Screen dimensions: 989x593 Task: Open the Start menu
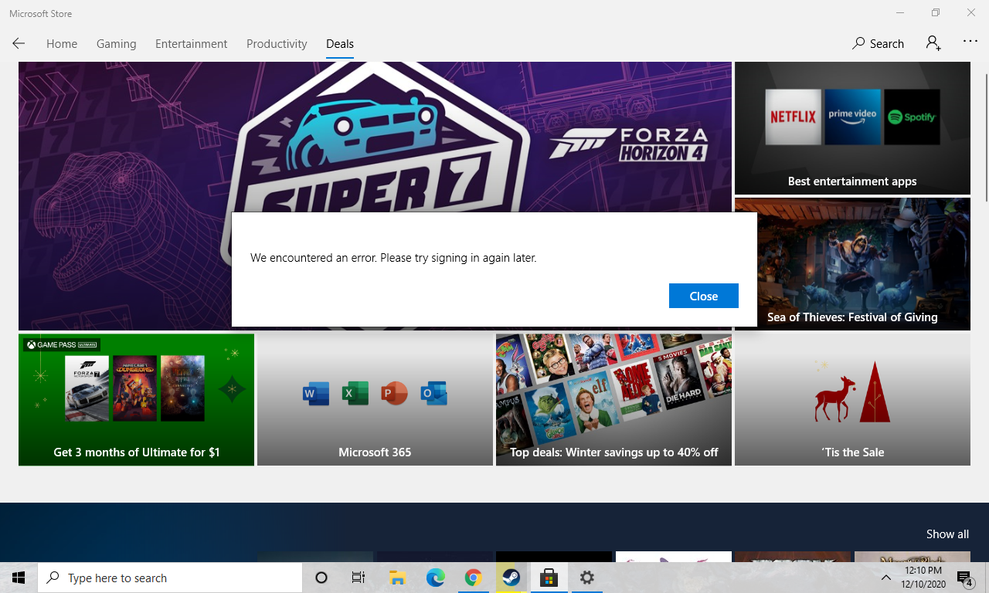coord(18,577)
